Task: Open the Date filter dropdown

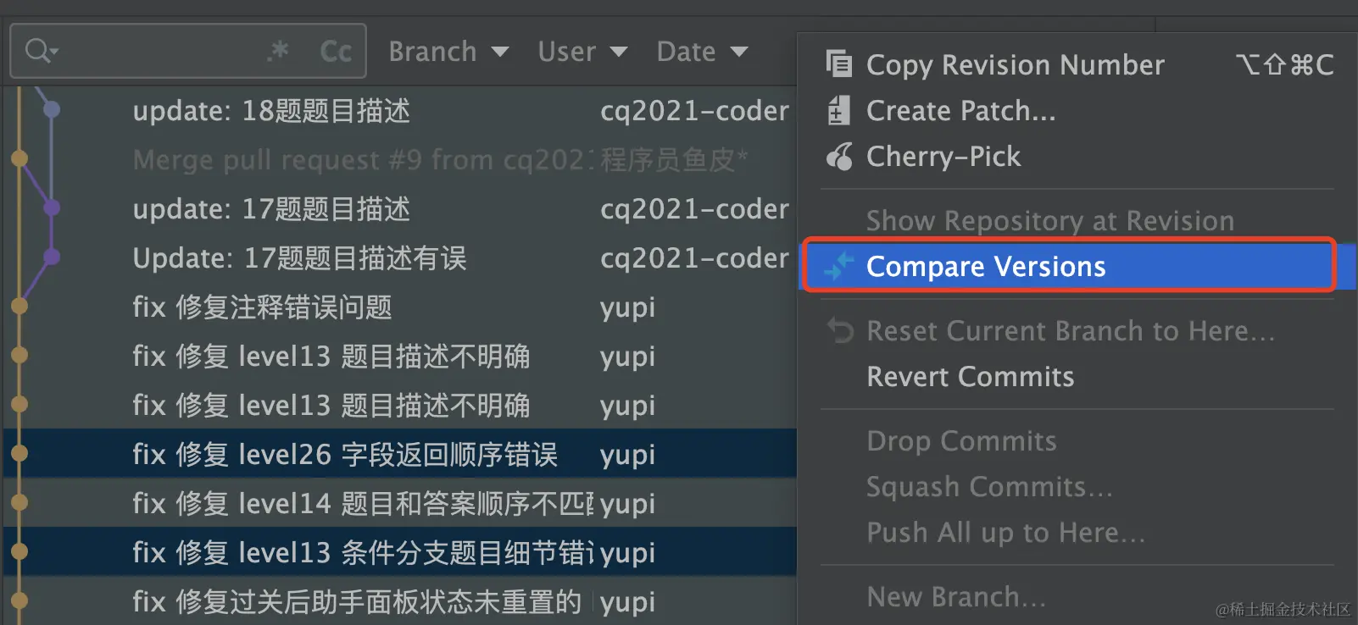Action: click(x=702, y=52)
